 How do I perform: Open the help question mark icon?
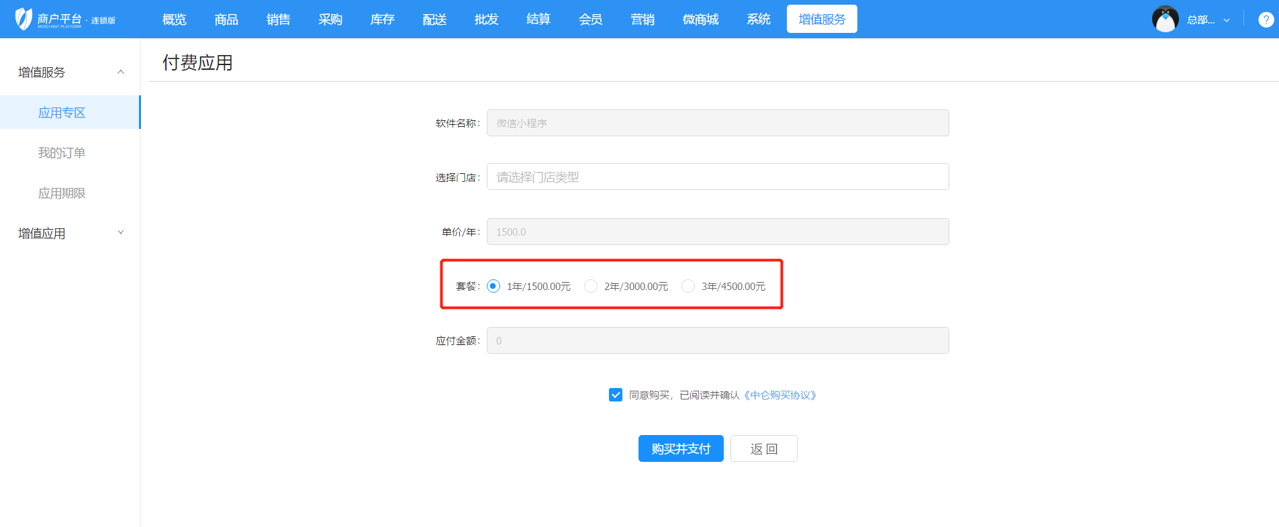(x=1266, y=19)
